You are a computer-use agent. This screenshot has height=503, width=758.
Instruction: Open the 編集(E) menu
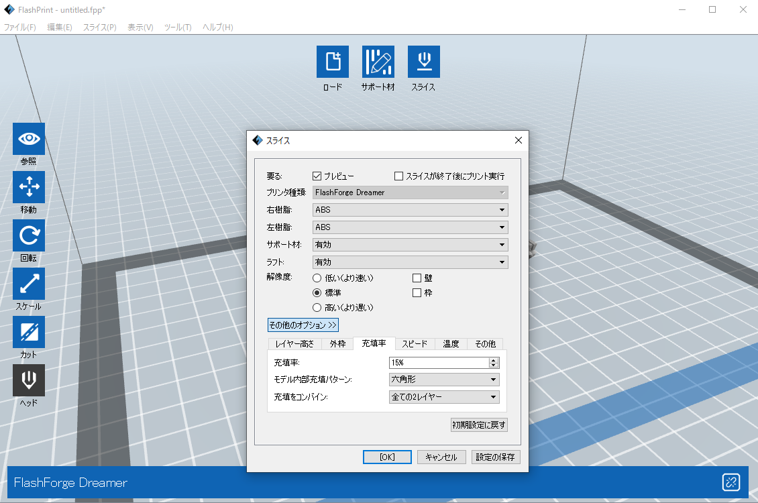coord(60,27)
